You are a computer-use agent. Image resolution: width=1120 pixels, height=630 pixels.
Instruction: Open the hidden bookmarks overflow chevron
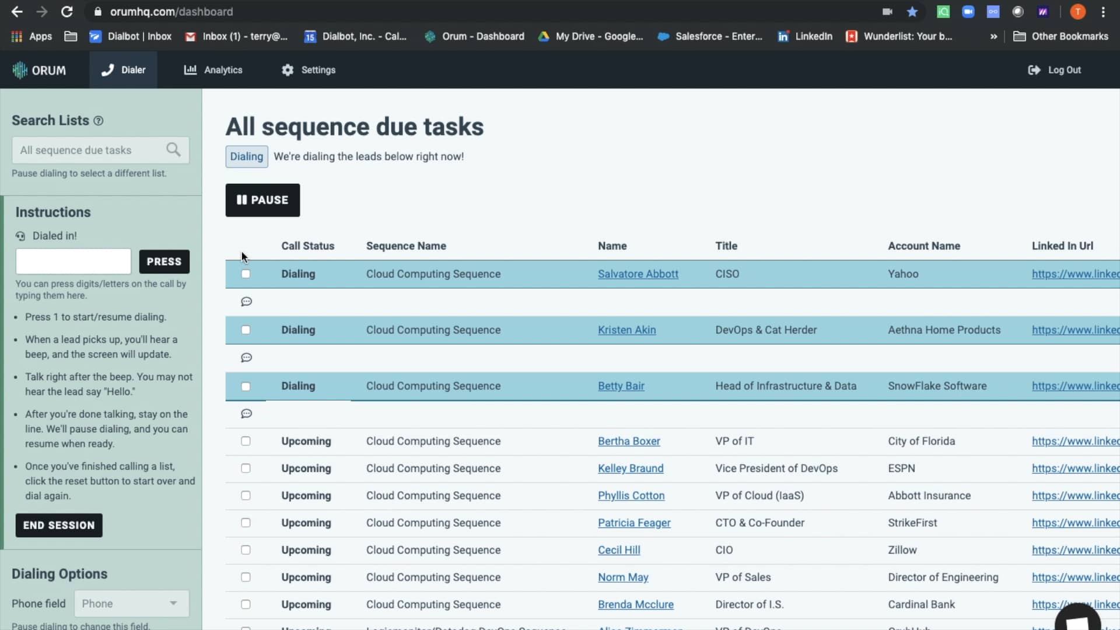(993, 36)
